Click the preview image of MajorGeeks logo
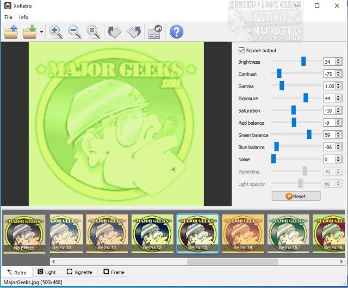This screenshot has height=288, width=348. 116,124
